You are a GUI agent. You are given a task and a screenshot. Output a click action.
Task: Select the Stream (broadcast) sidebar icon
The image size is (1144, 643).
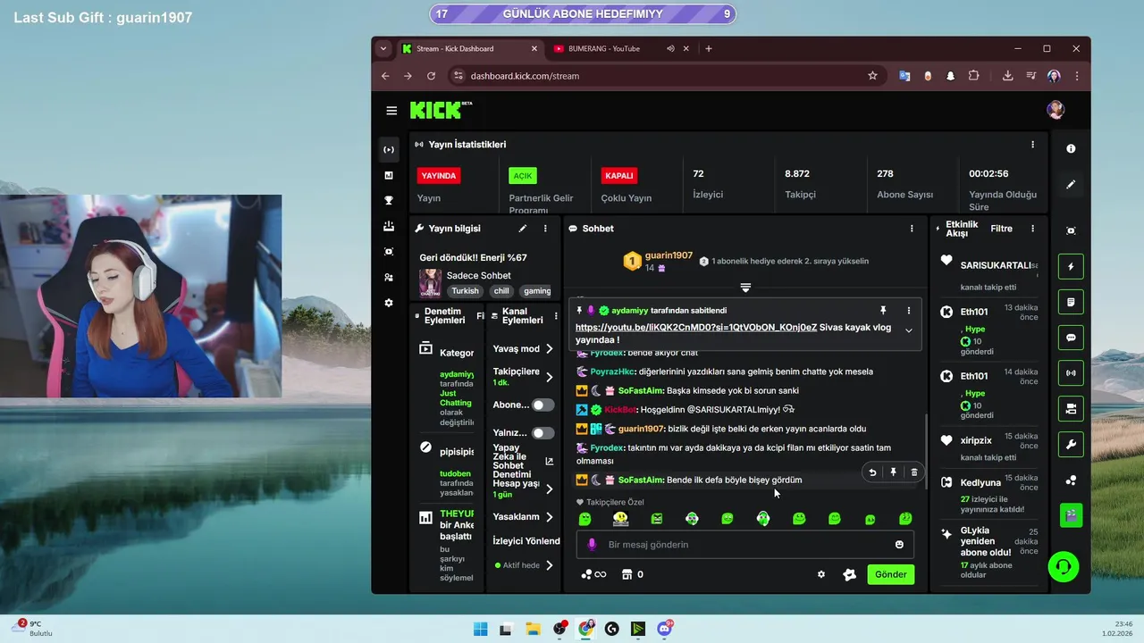[x=389, y=150]
